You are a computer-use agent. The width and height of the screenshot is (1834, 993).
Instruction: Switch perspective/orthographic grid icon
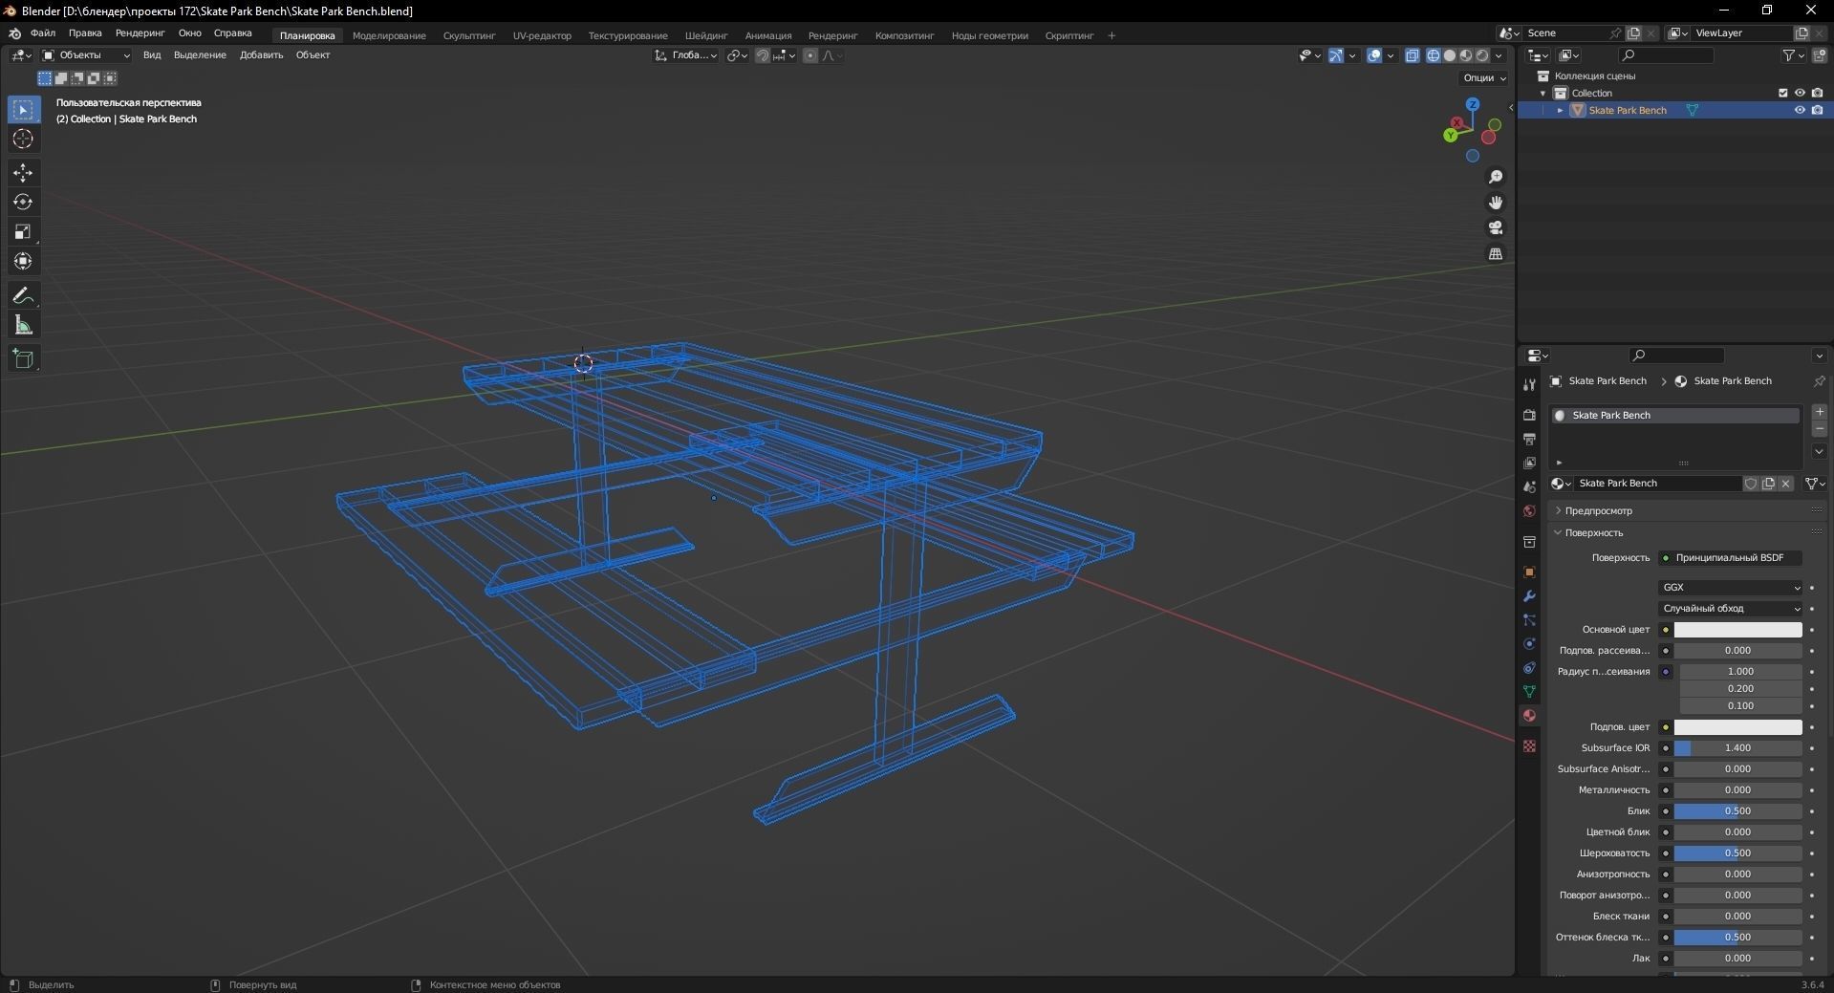click(1496, 253)
